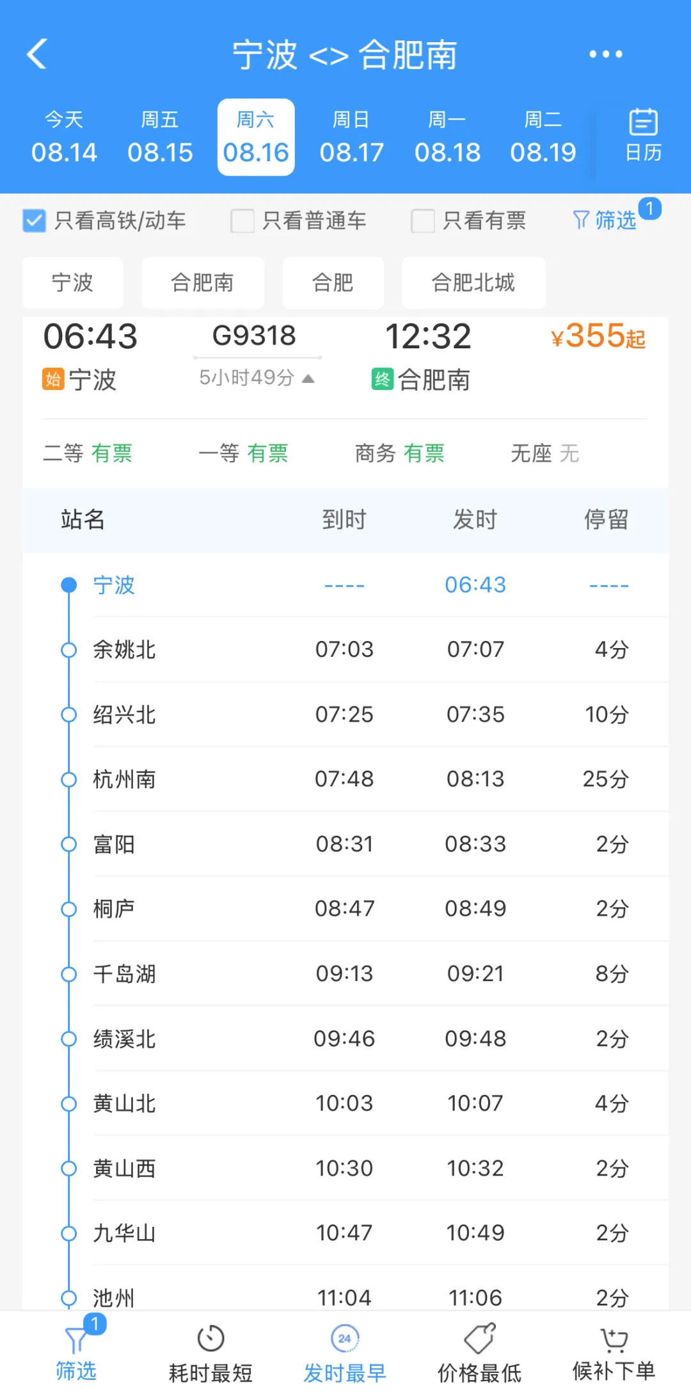
Task: Select date tab 周五 08.15
Action: [160, 137]
